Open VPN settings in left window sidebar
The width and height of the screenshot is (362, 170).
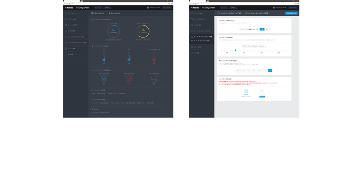[76, 31]
